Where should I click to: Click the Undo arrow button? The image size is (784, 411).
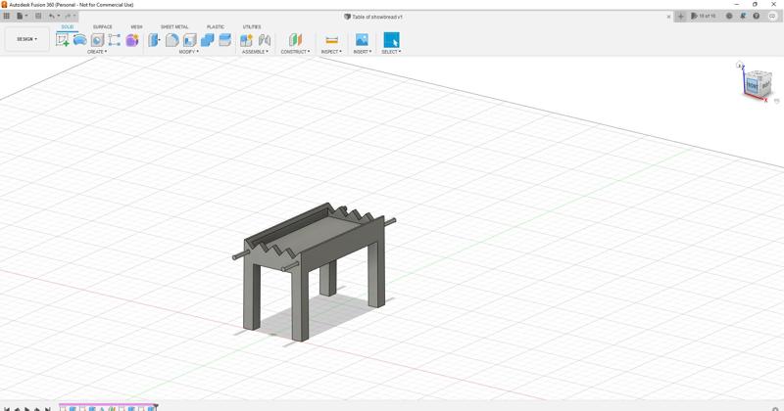pyautogui.click(x=52, y=16)
